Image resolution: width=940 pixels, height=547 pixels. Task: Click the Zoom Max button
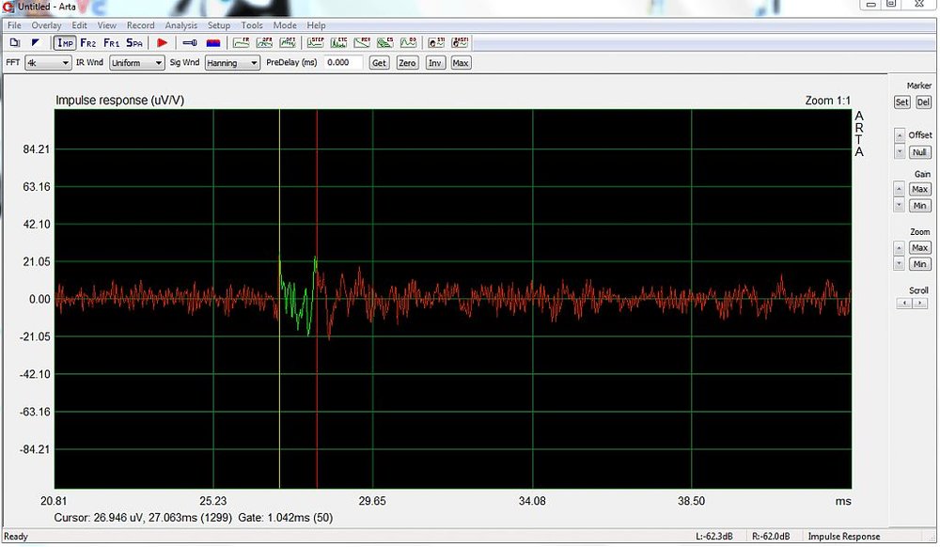[919, 247]
